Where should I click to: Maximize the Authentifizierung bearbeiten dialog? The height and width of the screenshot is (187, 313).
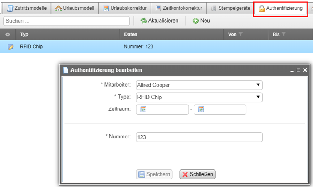pyautogui.click(x=299, y=70)
